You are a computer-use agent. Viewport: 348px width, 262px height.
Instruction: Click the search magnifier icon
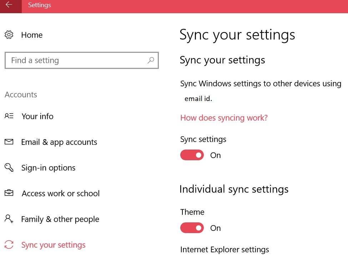151,60
